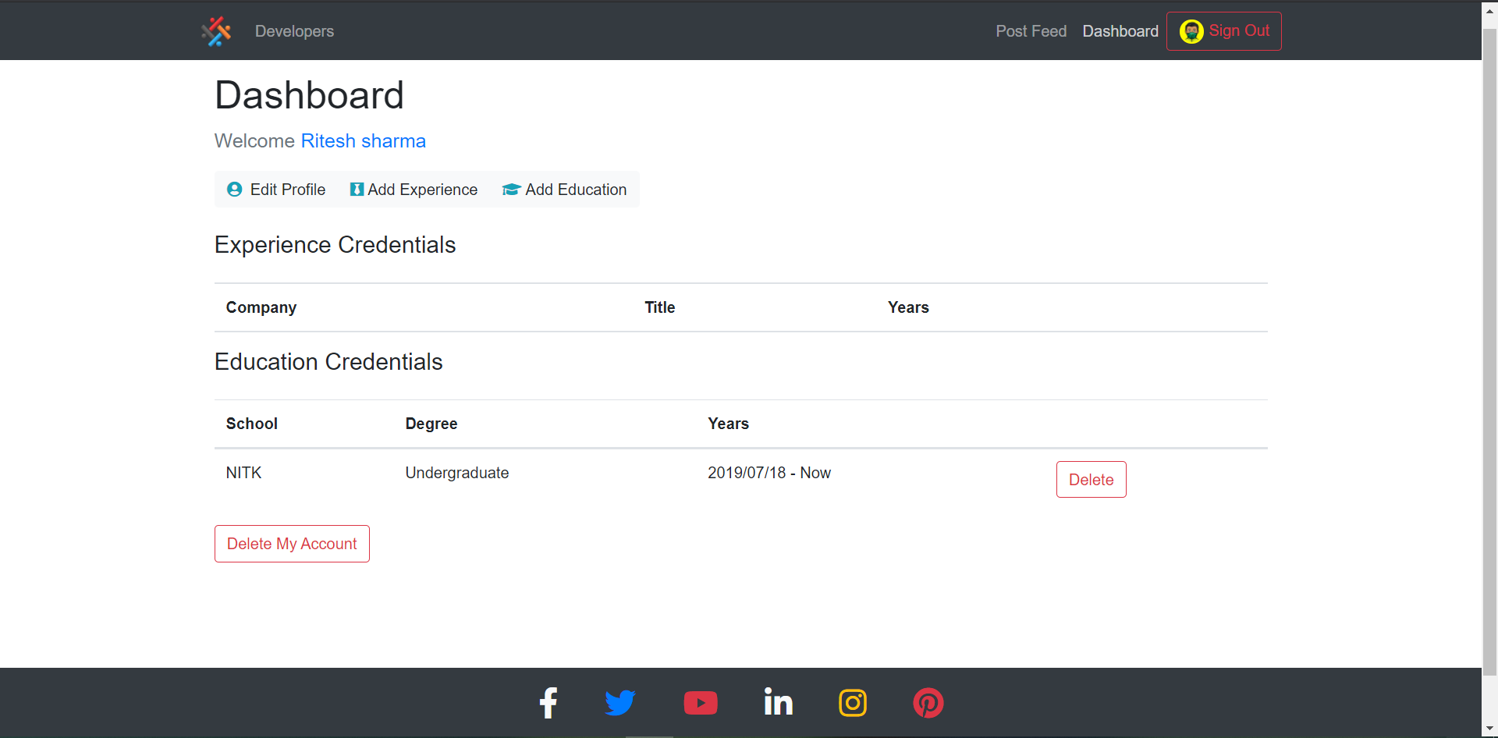This screenshot has width=1498, height=738.
Task: Open Pinterest via the footer icon
Action: [x=928, y=702]
